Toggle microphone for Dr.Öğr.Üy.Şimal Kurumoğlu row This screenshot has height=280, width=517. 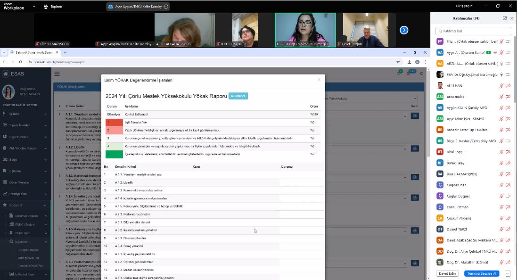pyautogui.click(x=501, y=74)
